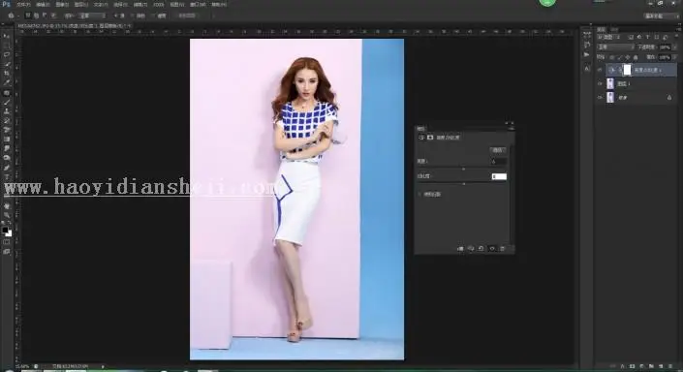Click the Auto button in Properties
This screenshot has height=372, width=683.
point(498,150)
